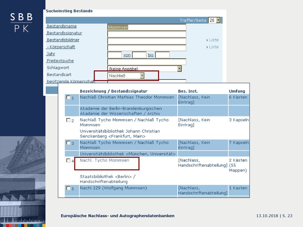303x227 pixels.
Task: Click the Bestandsbildner label link
Action: pos(63,40)
